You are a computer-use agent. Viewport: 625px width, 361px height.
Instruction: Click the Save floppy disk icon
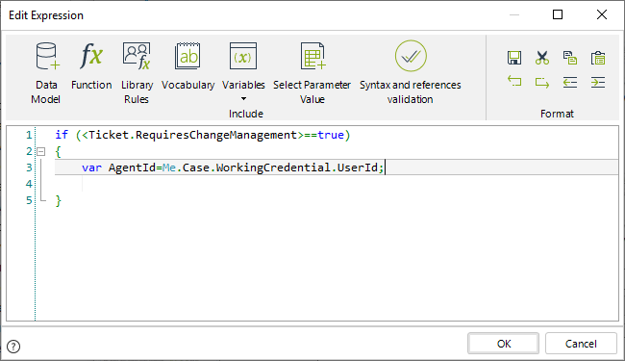[514, 58]
